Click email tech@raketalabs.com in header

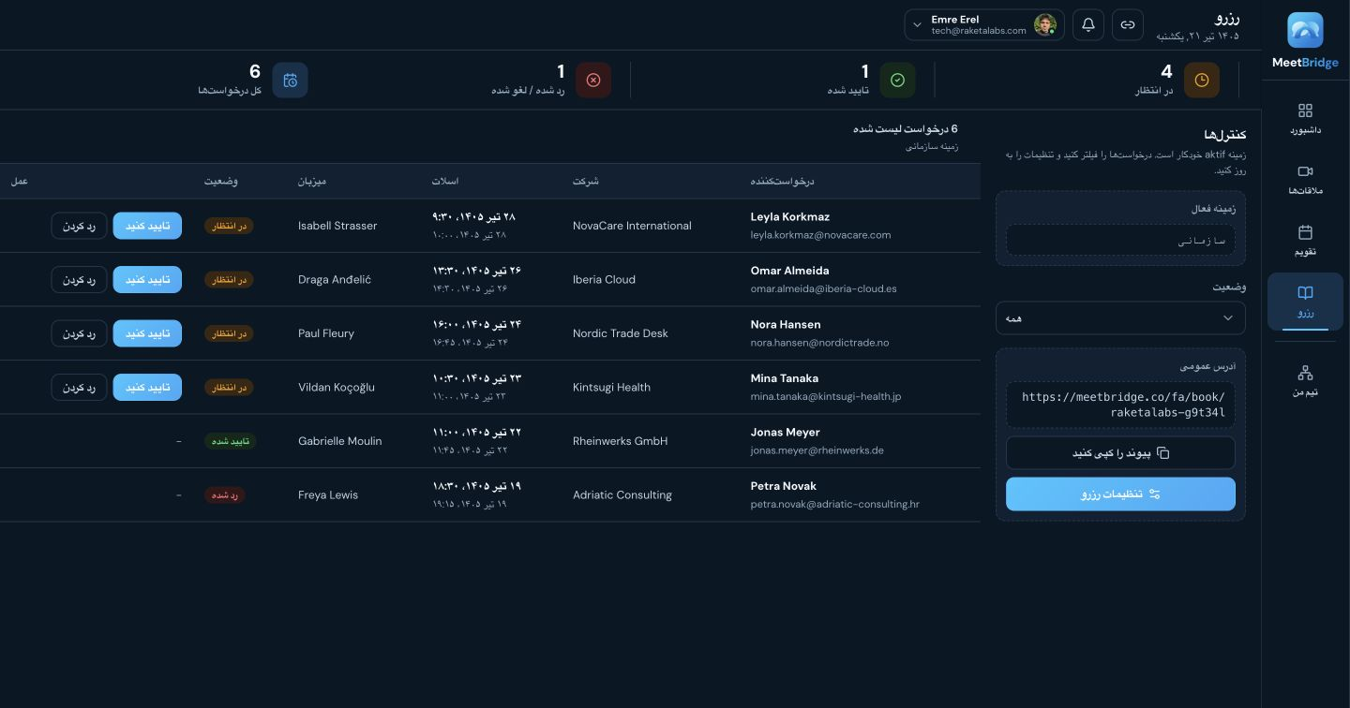[x=979, y=31]
